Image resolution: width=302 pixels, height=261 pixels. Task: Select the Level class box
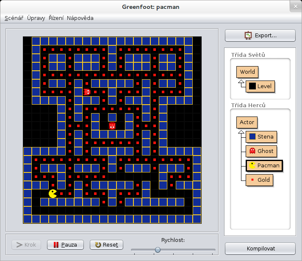260,86
